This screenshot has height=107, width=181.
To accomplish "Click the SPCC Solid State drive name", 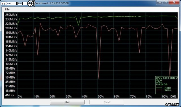I will (167, 78).
